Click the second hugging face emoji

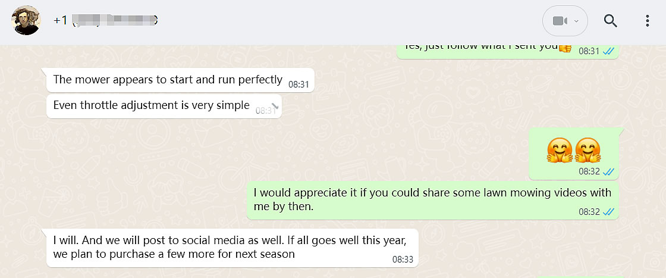588,150
